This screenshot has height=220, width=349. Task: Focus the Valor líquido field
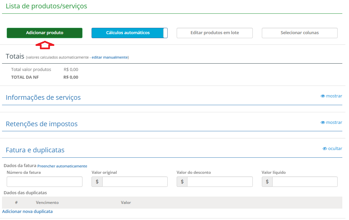tap(305, 182)
